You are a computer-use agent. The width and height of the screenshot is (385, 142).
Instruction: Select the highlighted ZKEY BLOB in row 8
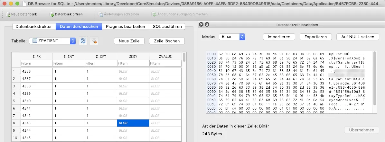click(x=133, y=123)
